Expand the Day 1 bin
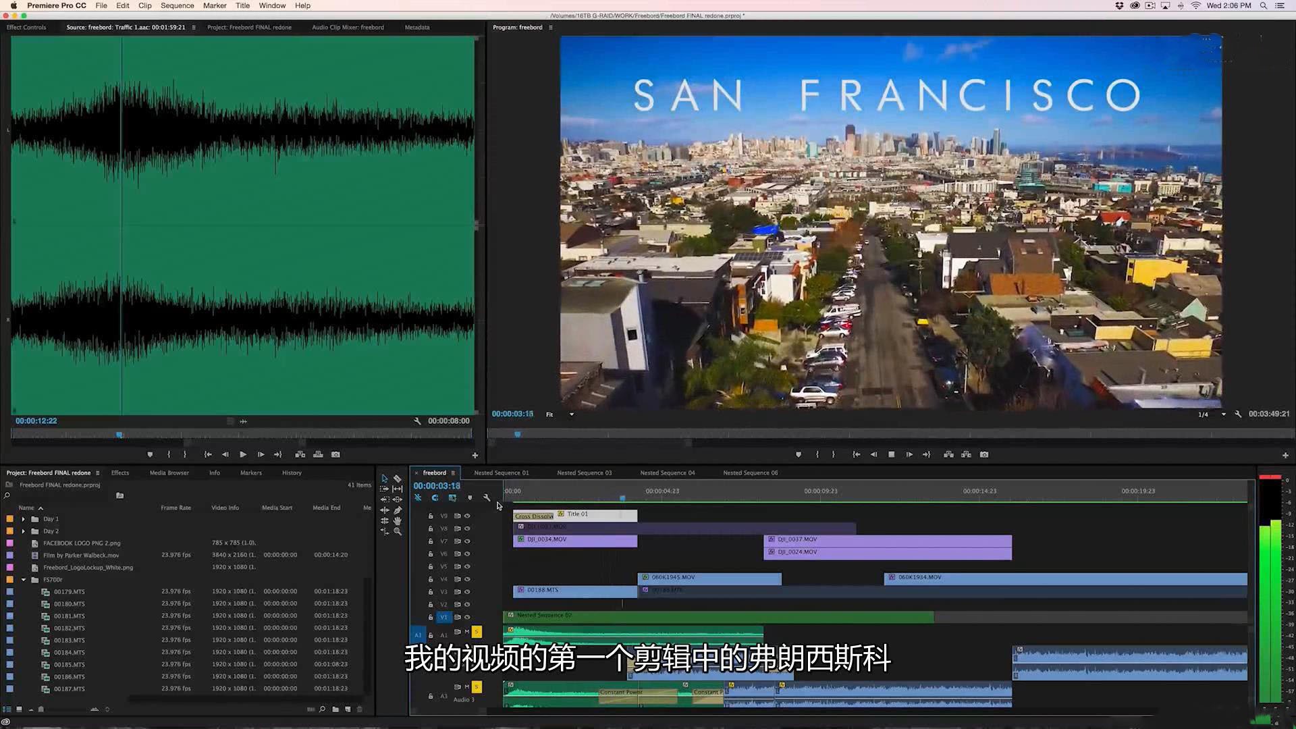The image size is (1296, 729). pos(23,519)
